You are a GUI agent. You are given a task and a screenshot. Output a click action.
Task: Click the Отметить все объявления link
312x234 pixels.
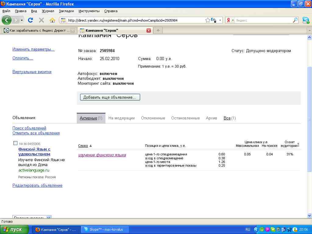(36, 133)
